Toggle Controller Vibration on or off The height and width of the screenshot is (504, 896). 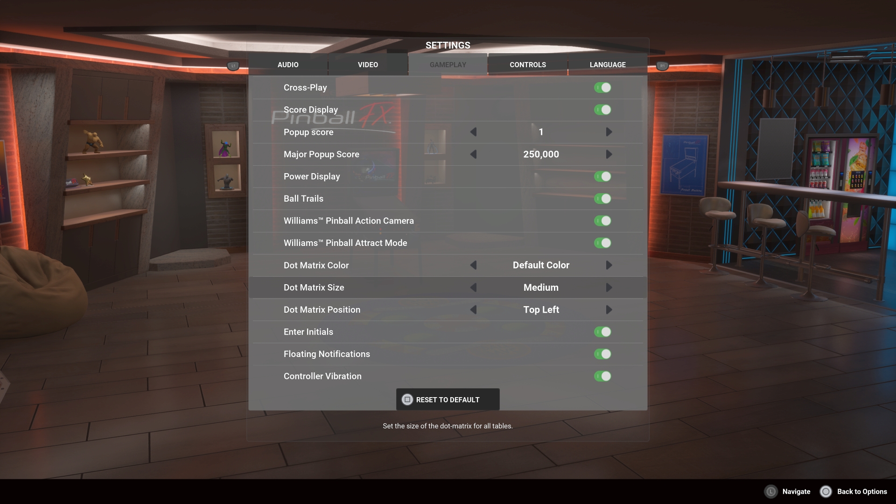pos(602,376)
